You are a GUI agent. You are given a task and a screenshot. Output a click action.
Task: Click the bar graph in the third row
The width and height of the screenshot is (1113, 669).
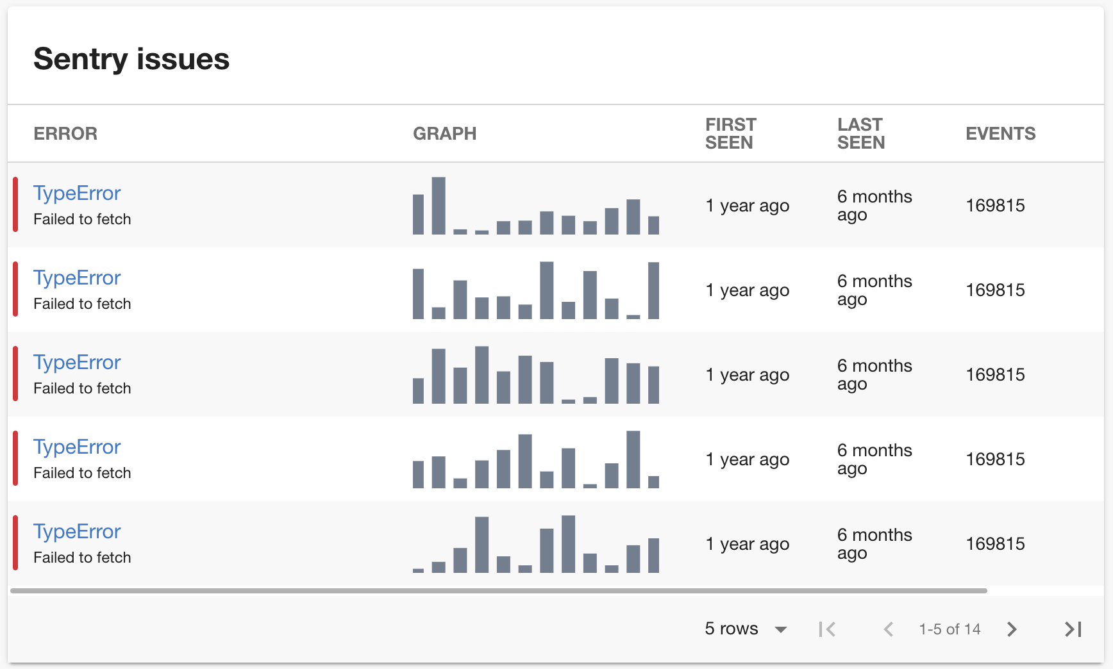536,374
